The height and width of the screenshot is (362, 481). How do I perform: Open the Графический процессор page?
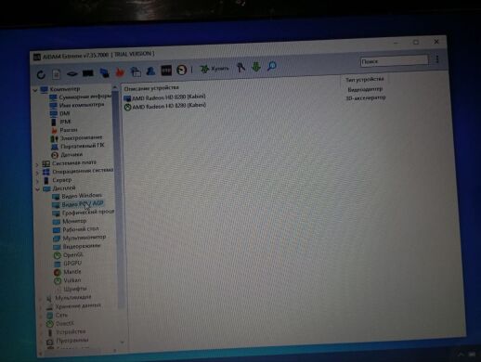pyautogui.click(x=88, y=213)
